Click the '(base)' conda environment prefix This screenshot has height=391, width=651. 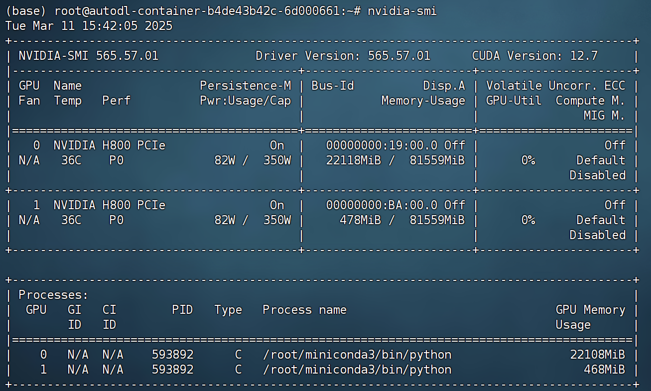26,11
